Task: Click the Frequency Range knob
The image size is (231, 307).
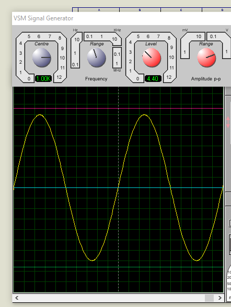Action: pos(96,58)
